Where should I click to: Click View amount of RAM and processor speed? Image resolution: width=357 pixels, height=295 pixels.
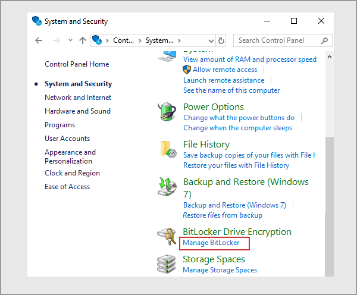point(250,59)
